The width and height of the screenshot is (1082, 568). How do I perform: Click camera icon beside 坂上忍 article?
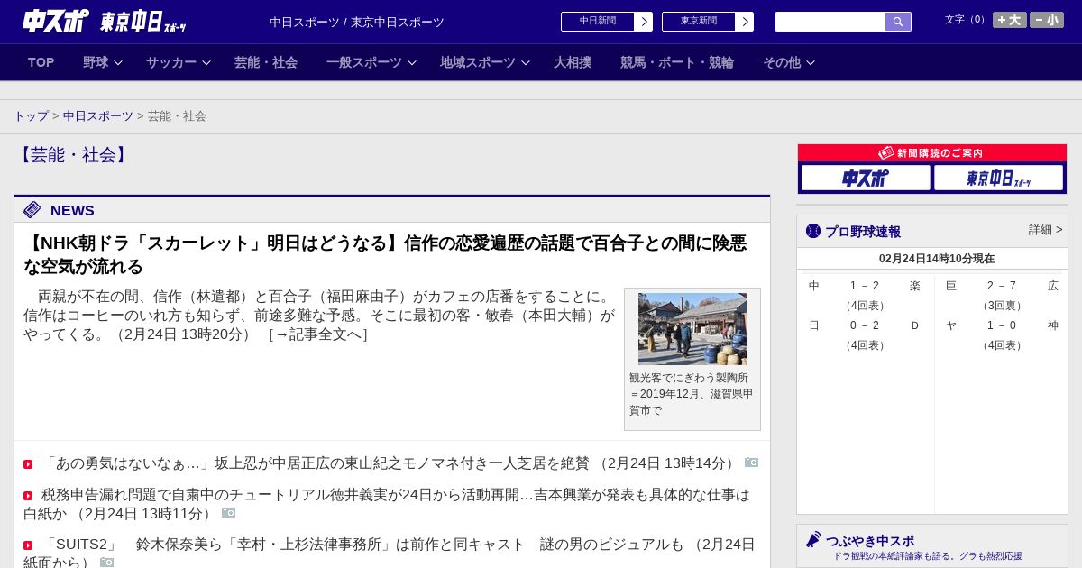pyautogui.click(x=751, y=463)
